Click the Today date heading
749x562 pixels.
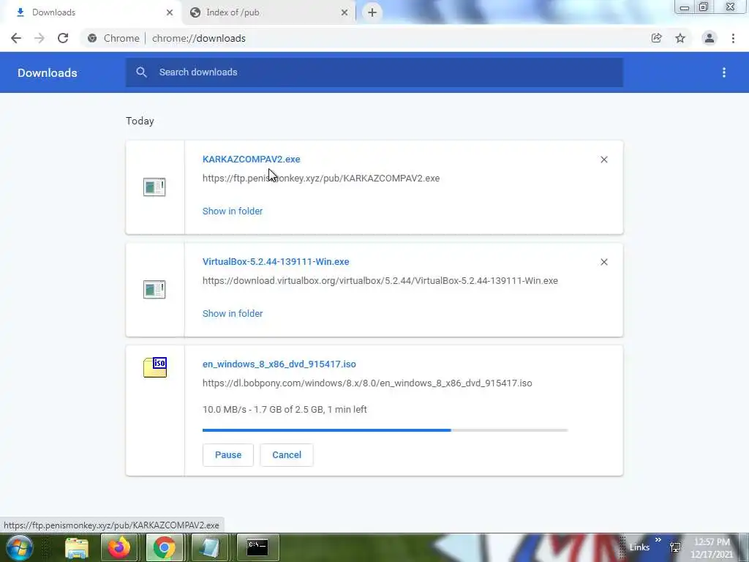[140, 121]
